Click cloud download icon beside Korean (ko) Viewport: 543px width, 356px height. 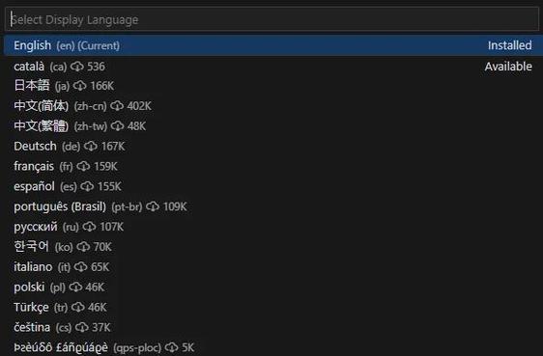click(83, 247)
